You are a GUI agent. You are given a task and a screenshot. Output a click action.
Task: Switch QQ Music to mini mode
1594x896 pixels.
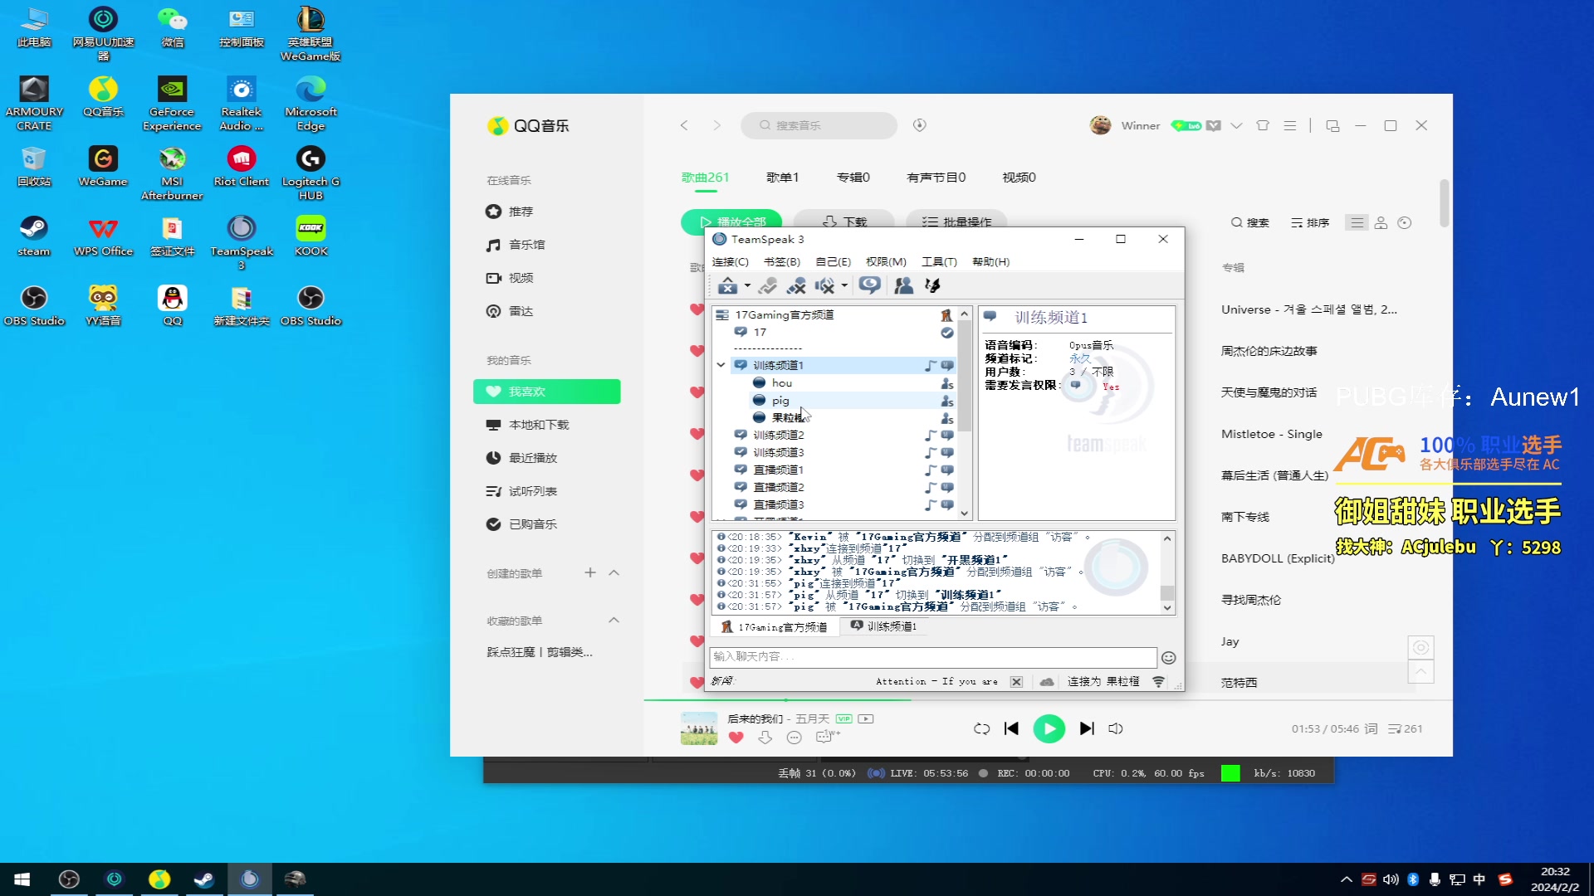click(x=1332, y=126)
